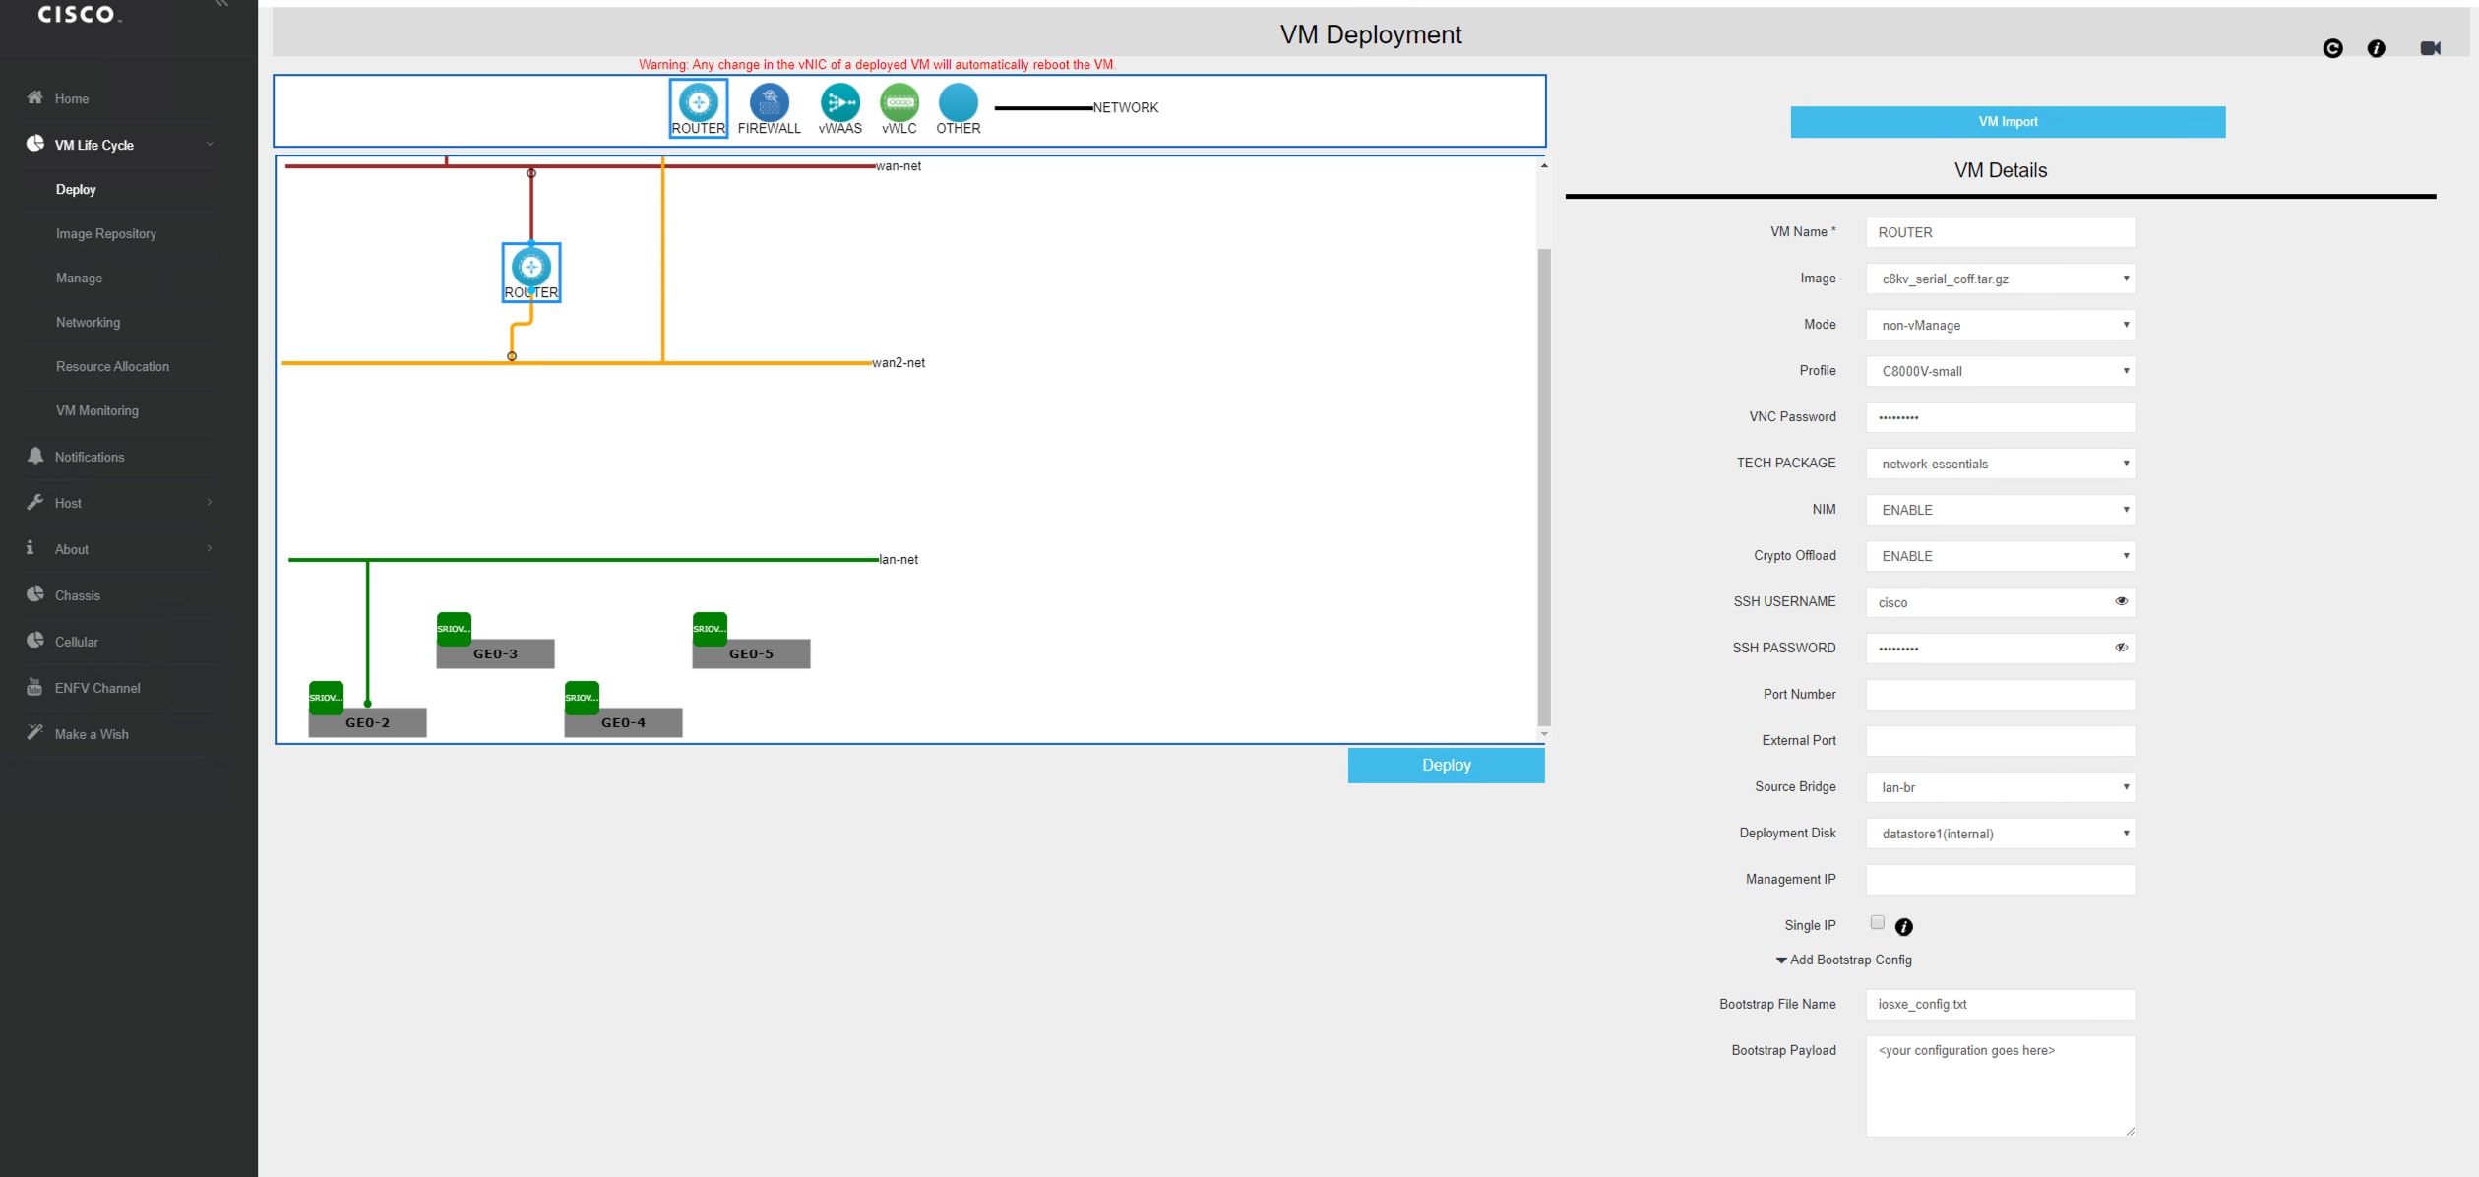Enable the Single IP checkbox

point(1877,923)
